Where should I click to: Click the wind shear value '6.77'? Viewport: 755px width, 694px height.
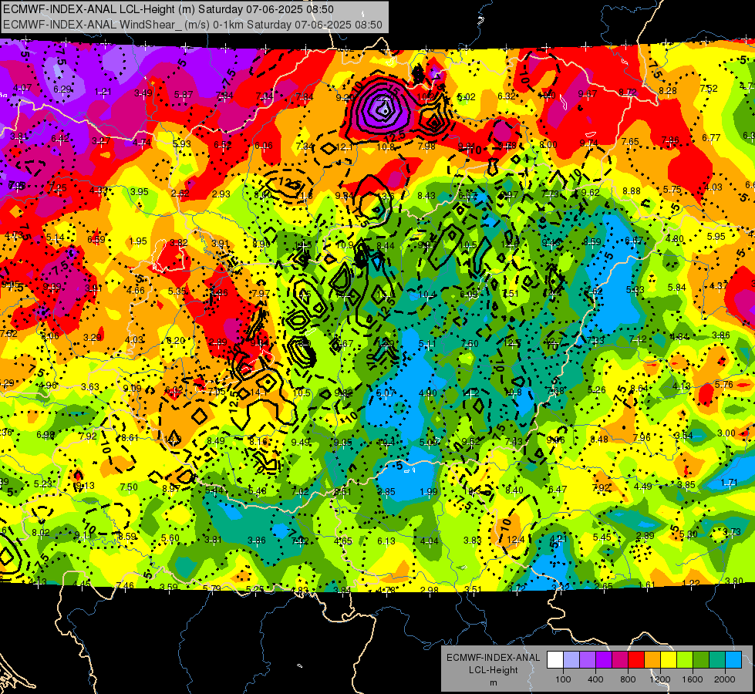coord(711,138)
